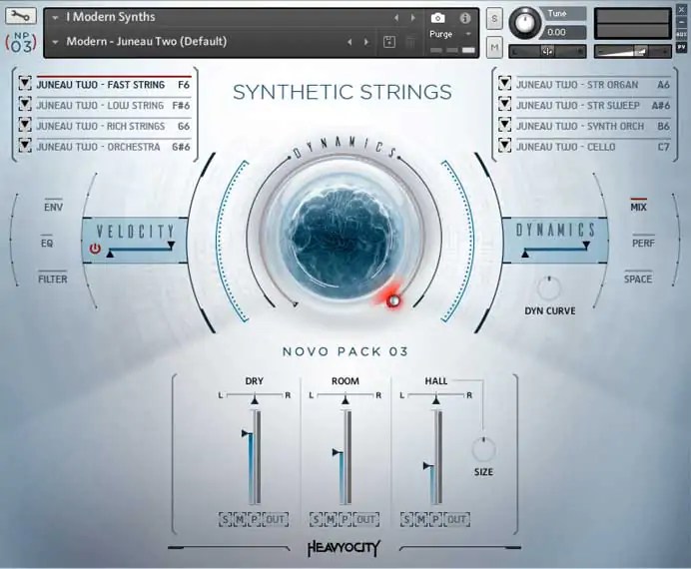
Task: Select Juneau Two - Str Organ preset
Action: [x=593, y=85]
